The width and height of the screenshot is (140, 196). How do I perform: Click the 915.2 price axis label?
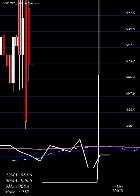(130, 61)
